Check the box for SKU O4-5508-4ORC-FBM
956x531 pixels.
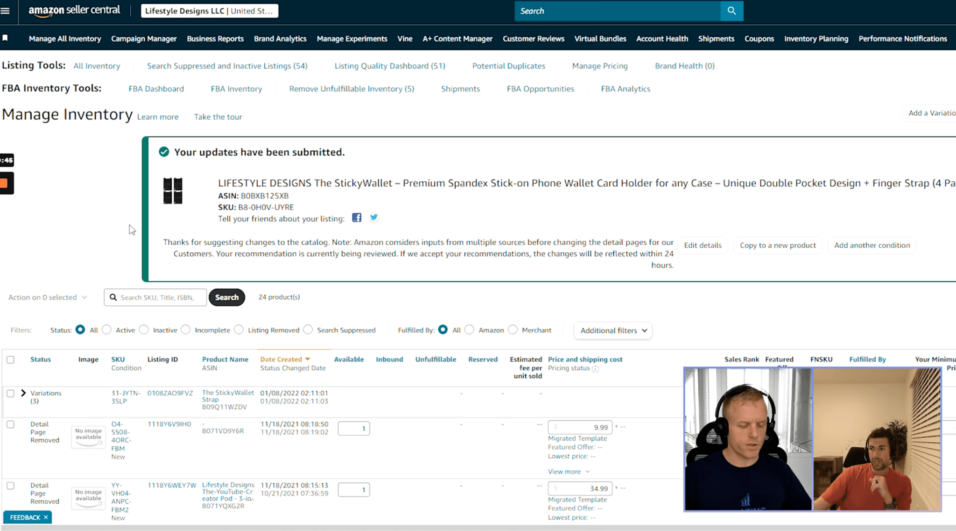point(11,424)
